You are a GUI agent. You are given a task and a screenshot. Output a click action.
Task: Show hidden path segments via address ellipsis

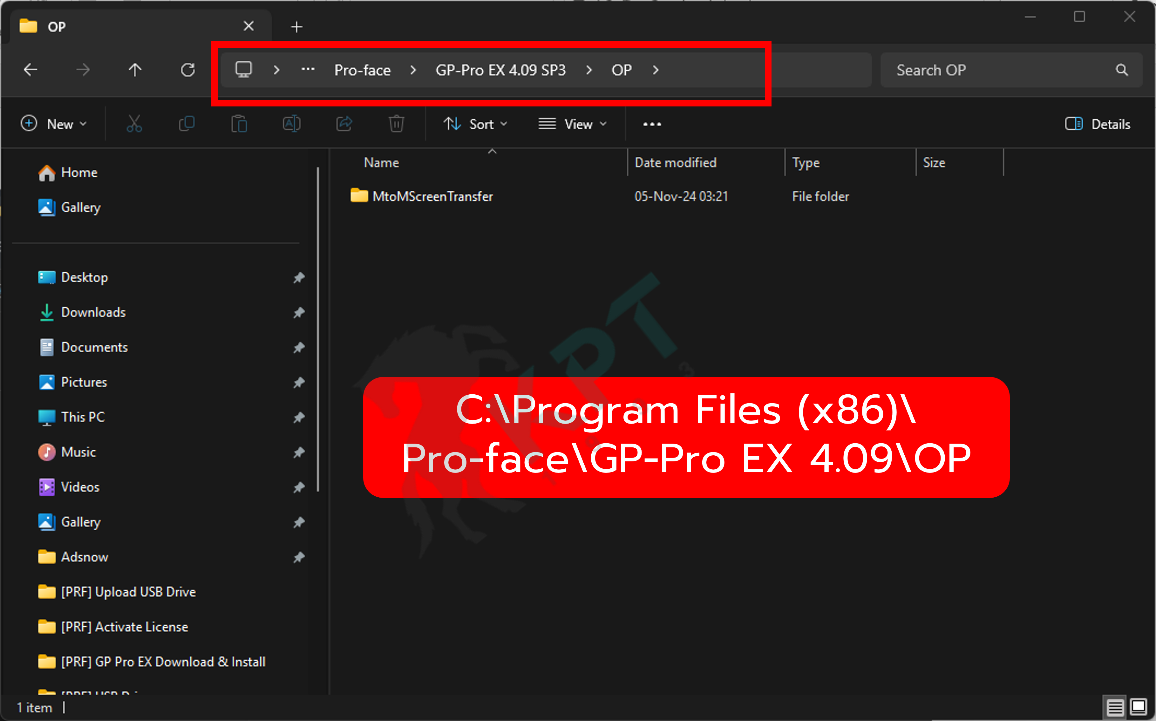[x=308, y=70]
